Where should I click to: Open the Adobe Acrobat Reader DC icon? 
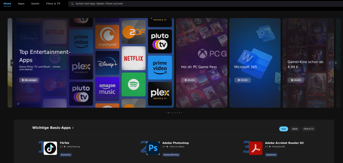pos(256,148)
